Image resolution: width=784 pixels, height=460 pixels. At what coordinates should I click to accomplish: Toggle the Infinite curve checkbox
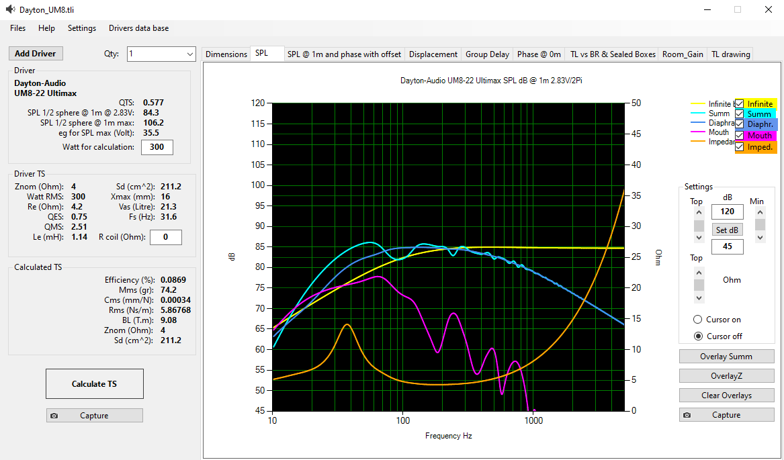[740, 104]
